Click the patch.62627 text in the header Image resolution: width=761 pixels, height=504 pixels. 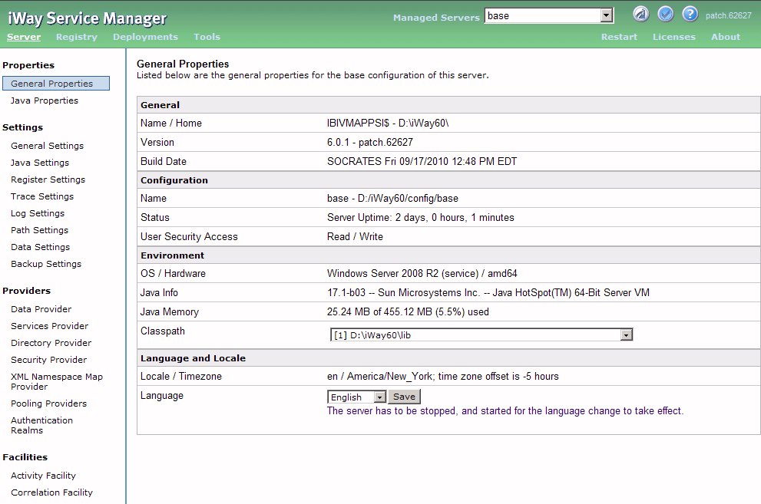click(x=728, y=15)
